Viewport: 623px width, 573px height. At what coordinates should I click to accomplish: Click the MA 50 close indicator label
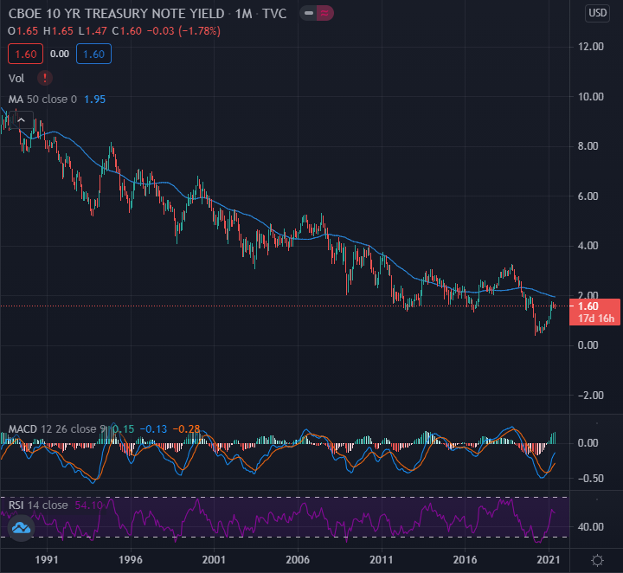[x=42, y=99]
